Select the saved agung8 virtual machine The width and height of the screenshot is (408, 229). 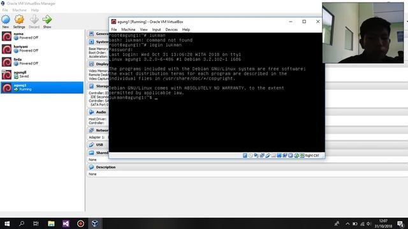(42, 74)
